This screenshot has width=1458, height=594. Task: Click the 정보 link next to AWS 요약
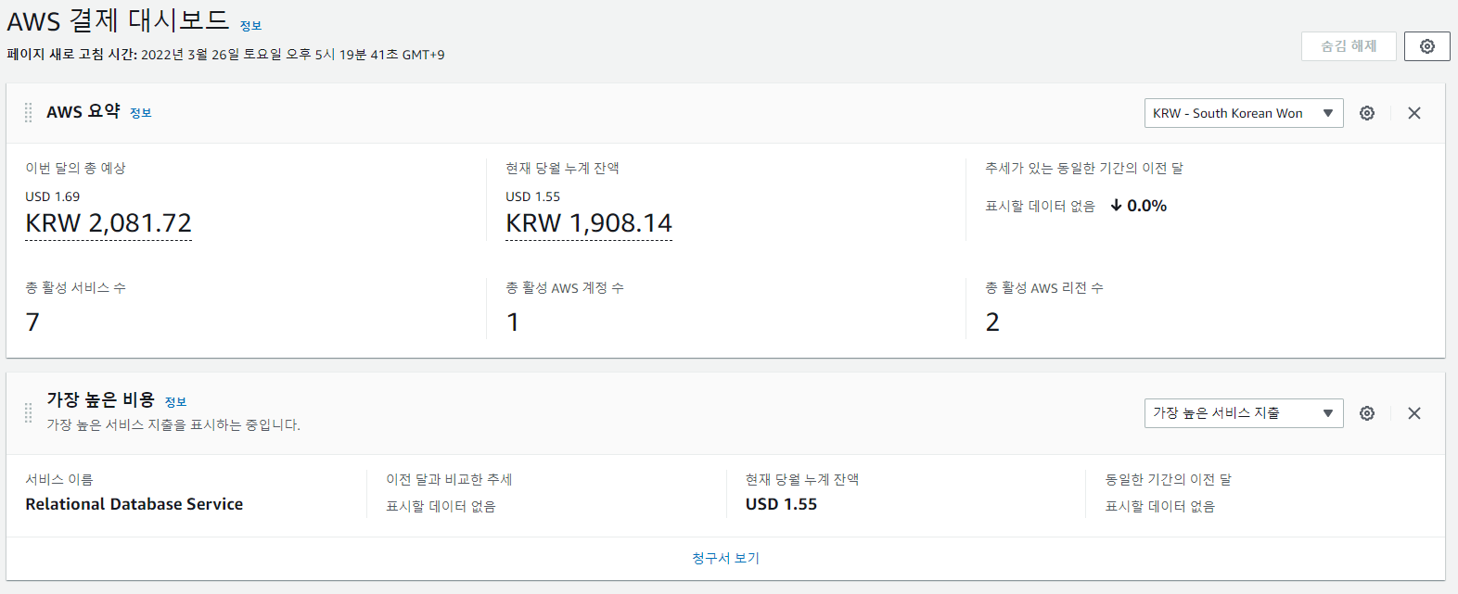tap(139, 112)
